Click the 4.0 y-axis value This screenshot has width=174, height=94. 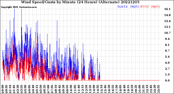point(167,63)
